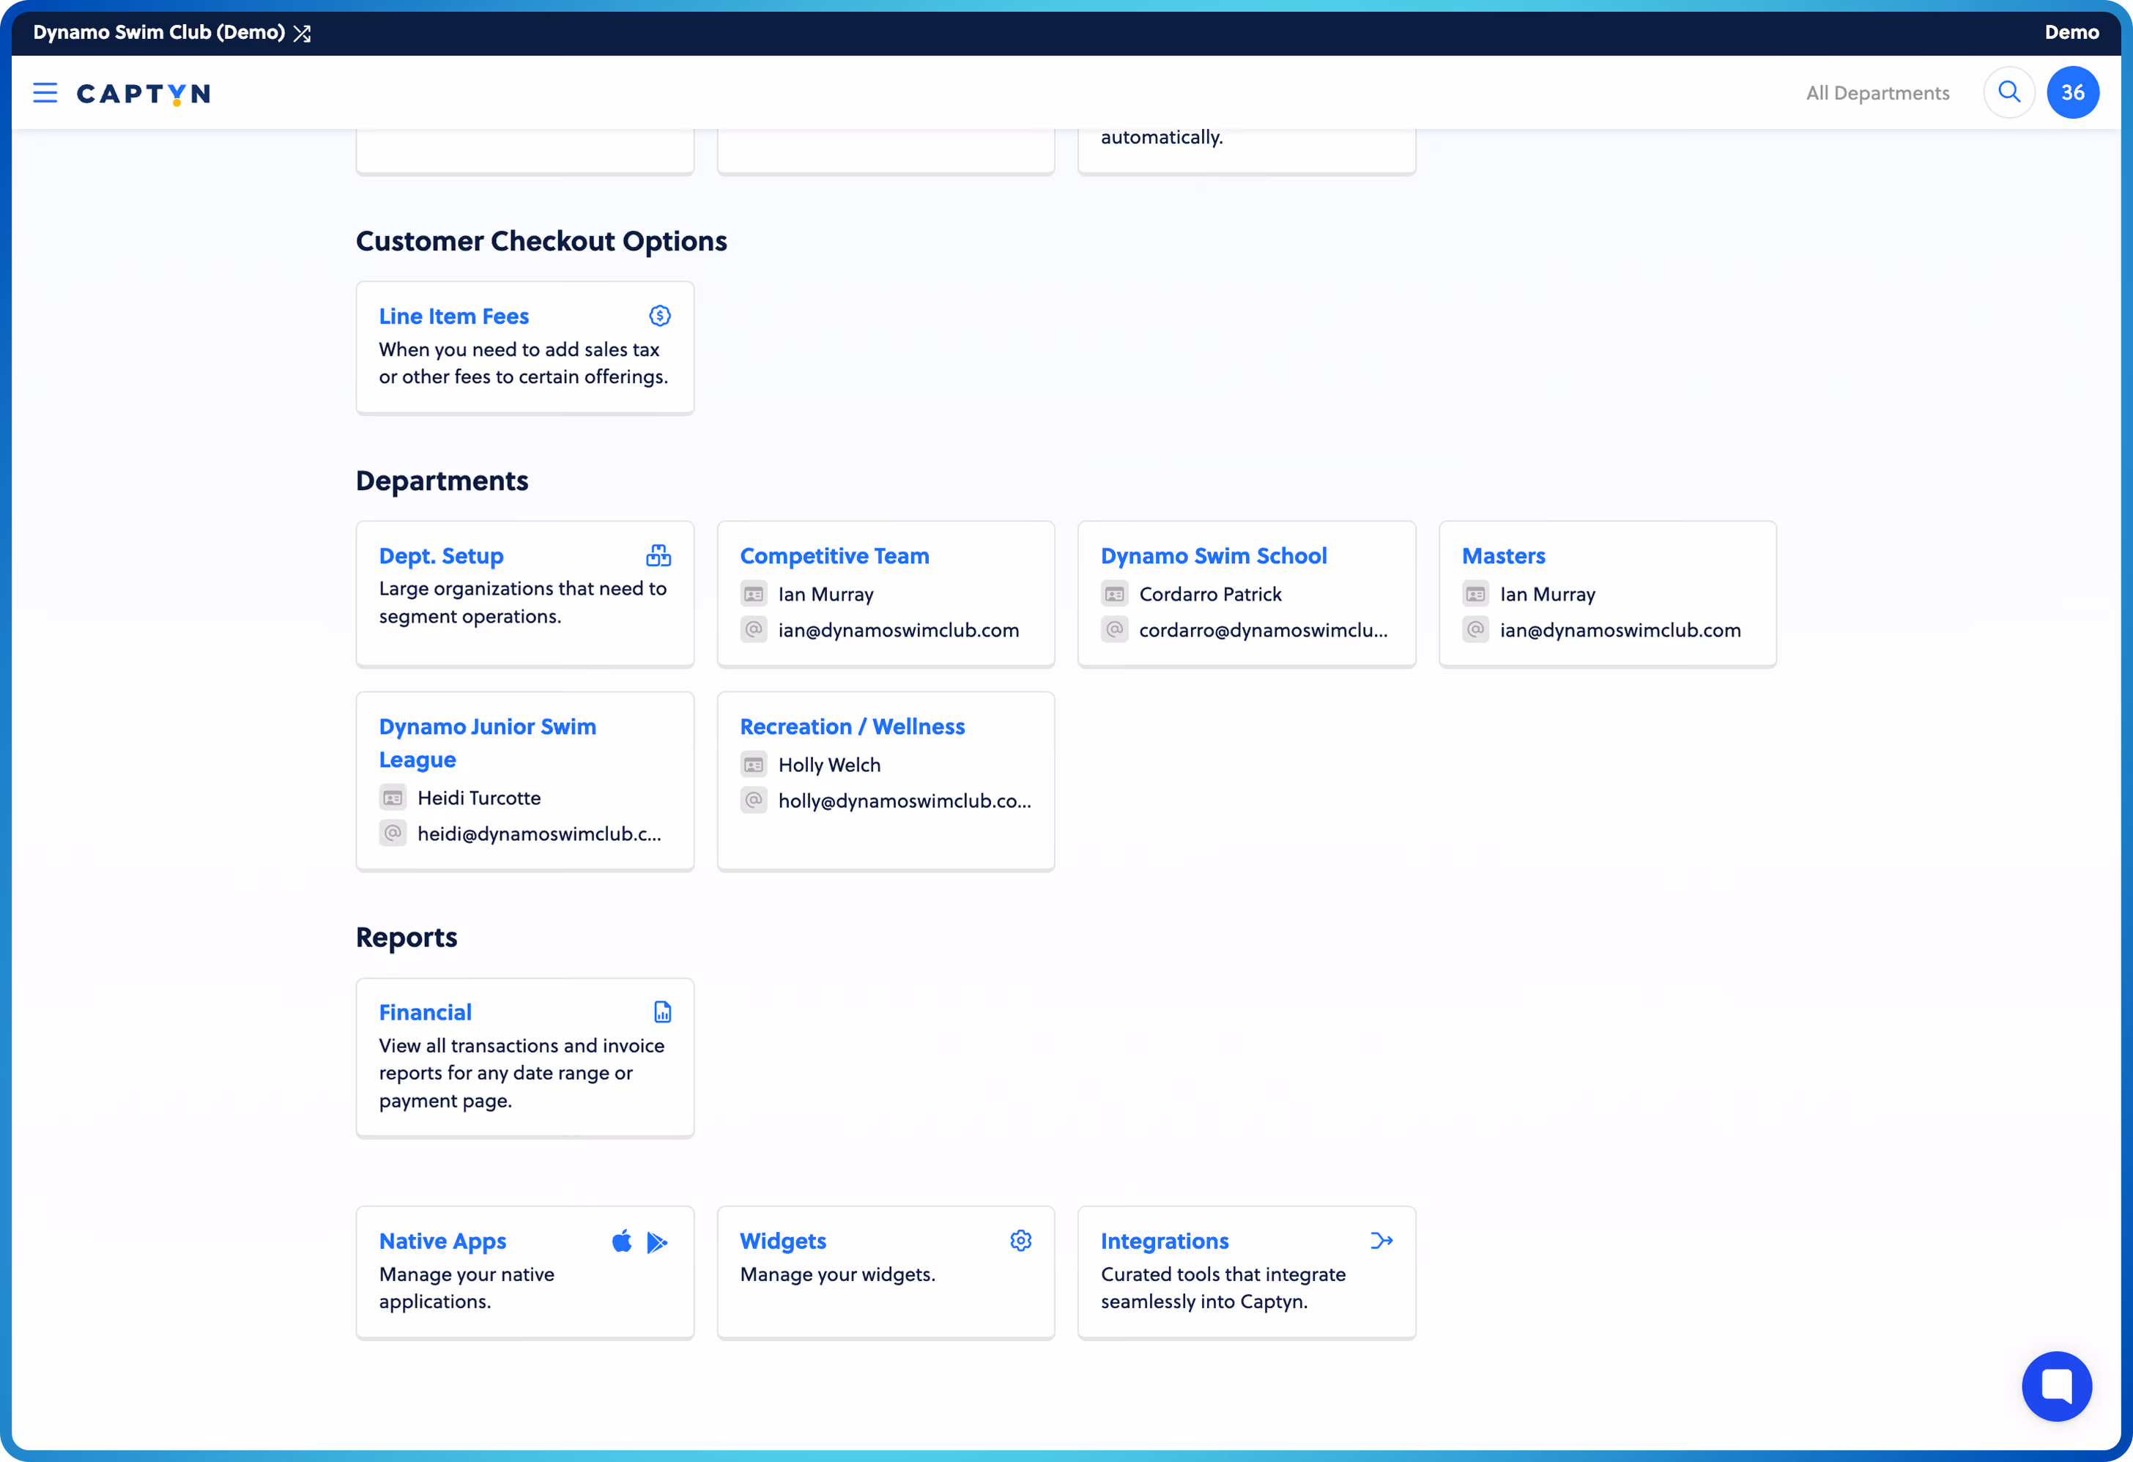Click the Customer Checkout Options heading
Screen dimensions: 2133x1462
pos(541,240)
